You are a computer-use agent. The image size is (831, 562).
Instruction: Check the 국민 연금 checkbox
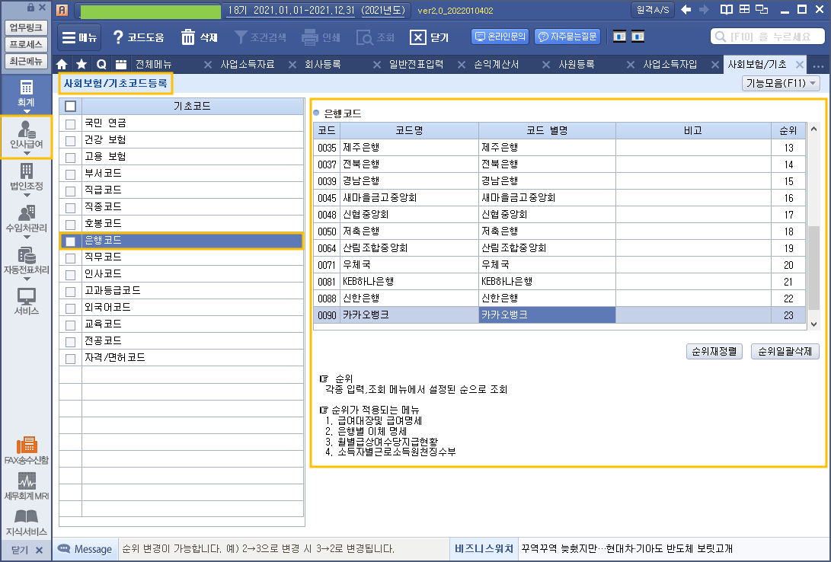click(x=71, y=124)
